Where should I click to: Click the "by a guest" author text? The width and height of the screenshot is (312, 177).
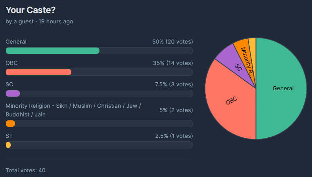click(20, 21)
